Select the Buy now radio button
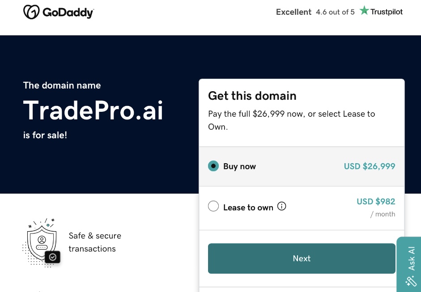421x292 pixels. pyautogui.click(x=213, y=166)
